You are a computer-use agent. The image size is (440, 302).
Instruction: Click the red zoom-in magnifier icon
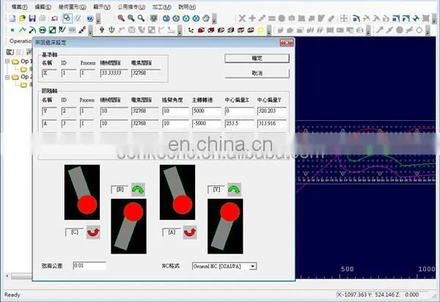[x=121, y=18]
